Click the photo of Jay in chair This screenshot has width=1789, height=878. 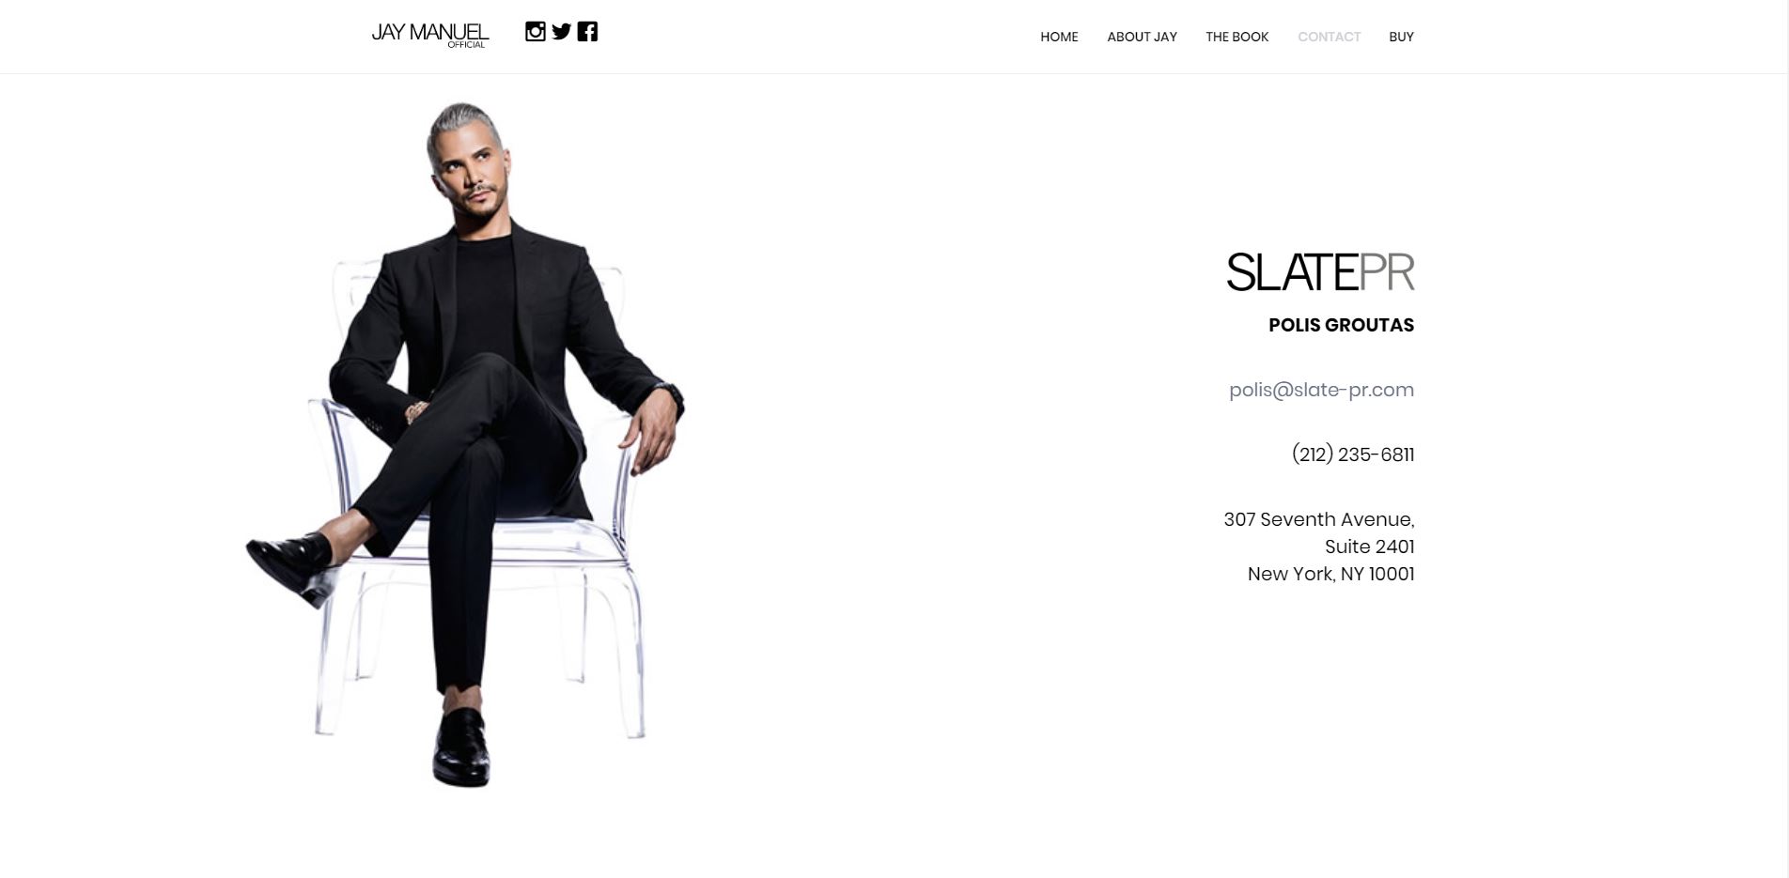point(465,444)
